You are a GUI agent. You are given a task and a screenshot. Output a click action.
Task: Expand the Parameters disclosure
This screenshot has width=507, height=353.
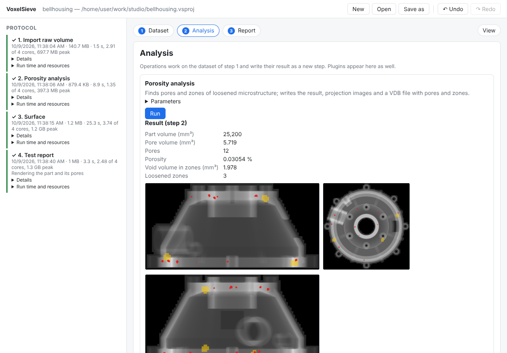point(163,101)
